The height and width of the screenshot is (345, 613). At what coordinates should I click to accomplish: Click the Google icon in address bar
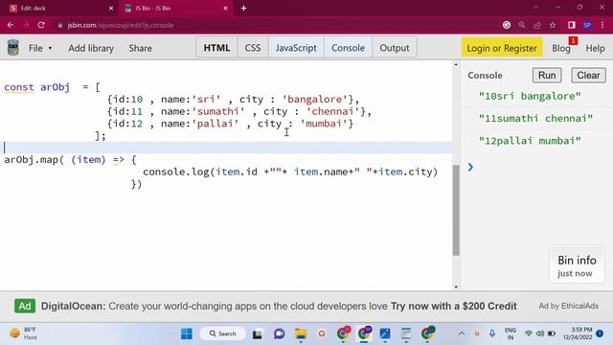point(507,25)
